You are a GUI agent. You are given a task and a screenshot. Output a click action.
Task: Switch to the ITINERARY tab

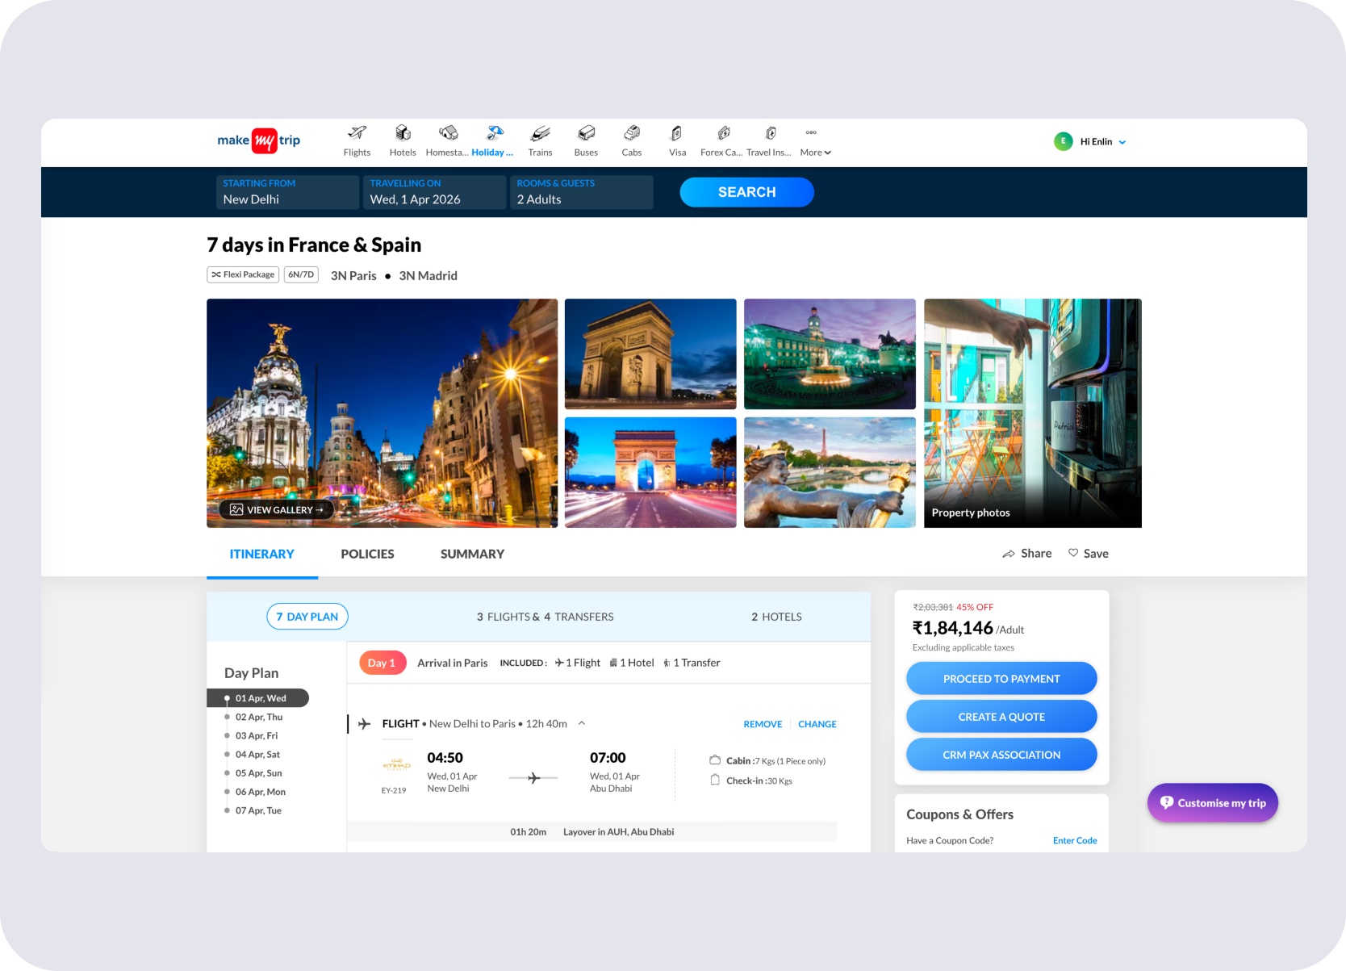[x=262, y=555]
